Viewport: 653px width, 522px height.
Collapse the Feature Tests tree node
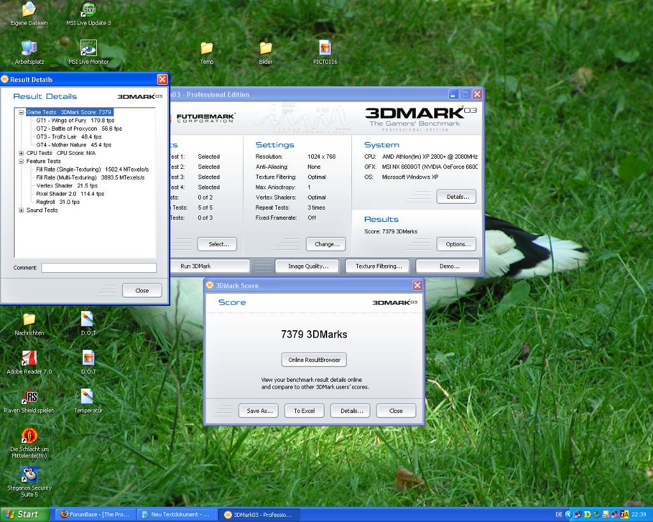[21, 161]
